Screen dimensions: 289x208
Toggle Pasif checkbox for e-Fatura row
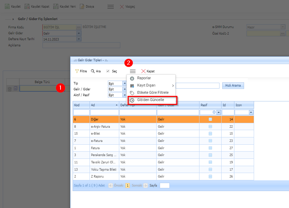coord(210,141)
